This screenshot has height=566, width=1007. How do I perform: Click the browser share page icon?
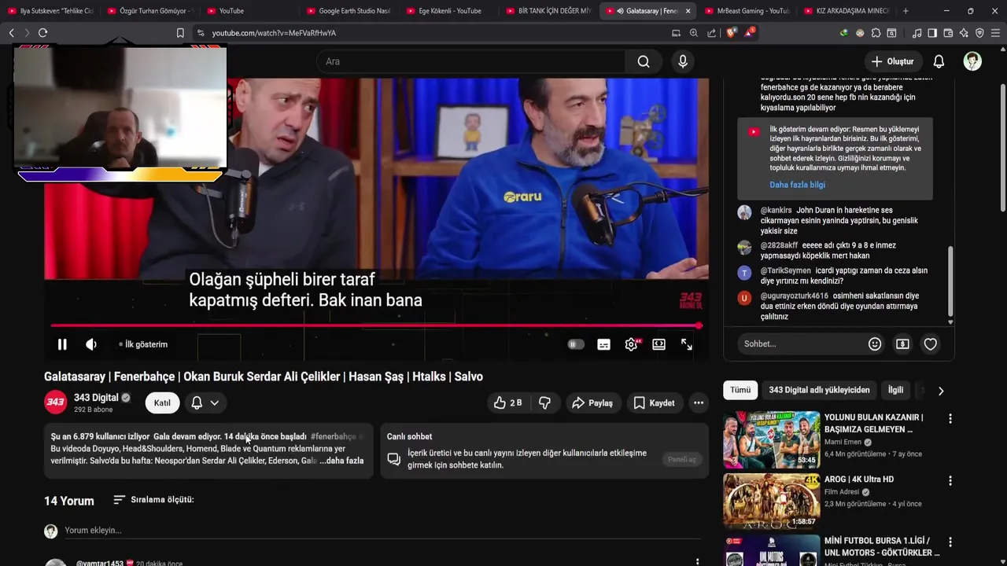(712, 33)
